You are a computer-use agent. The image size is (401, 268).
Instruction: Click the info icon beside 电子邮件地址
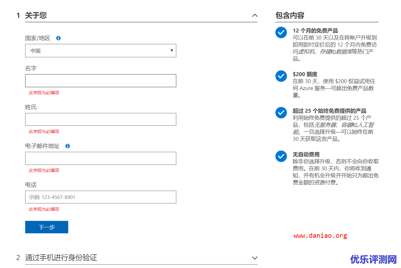pos(68,146)
